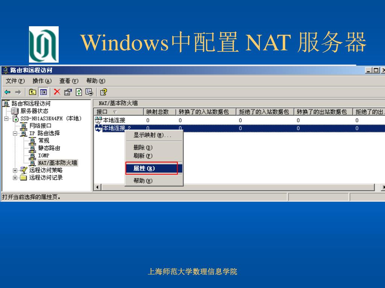385x288 pixels.
Task: Click the Forward arrow toolbar icon
Action: coord(18,92)
